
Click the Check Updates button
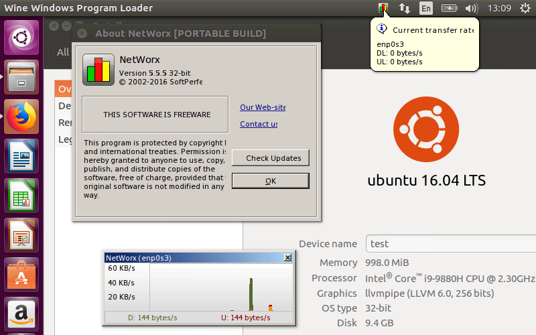point(271,158)
